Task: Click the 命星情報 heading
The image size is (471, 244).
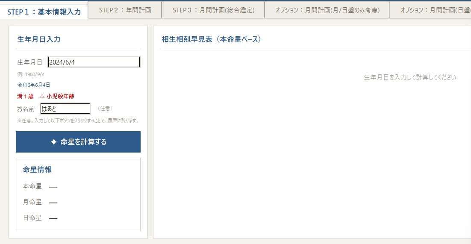Action: [37, 170]
